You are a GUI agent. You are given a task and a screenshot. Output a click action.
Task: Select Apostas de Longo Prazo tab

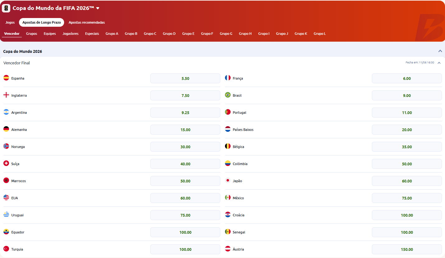tap(42, 22)
